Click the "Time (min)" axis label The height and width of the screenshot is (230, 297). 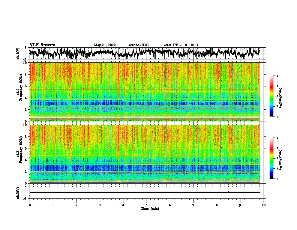(150, 209)
